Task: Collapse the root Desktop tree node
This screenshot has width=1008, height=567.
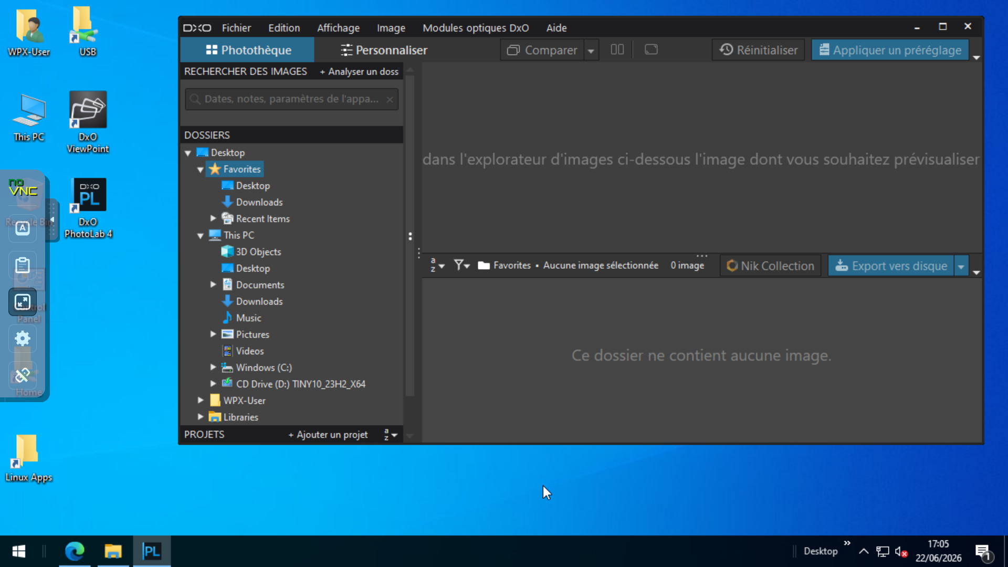Action: pyautogui.click(x=188, y=153)
